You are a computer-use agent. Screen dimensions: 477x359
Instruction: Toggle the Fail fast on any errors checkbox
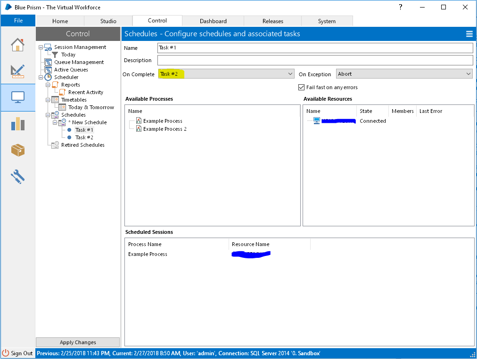(301, 87)
